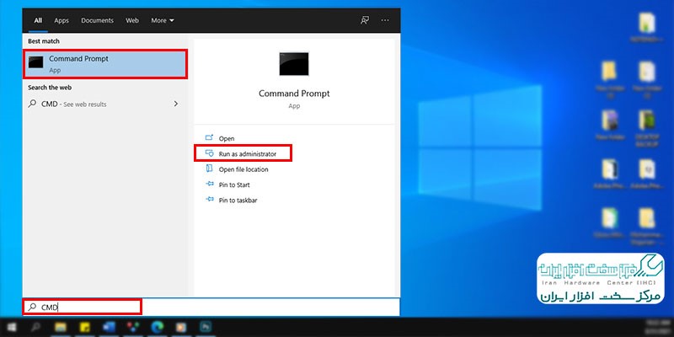Image resolution: width=674 pixels, height=337 pixels.
Task: Open the orange media player taskbar icon
Action: [181, 328]
